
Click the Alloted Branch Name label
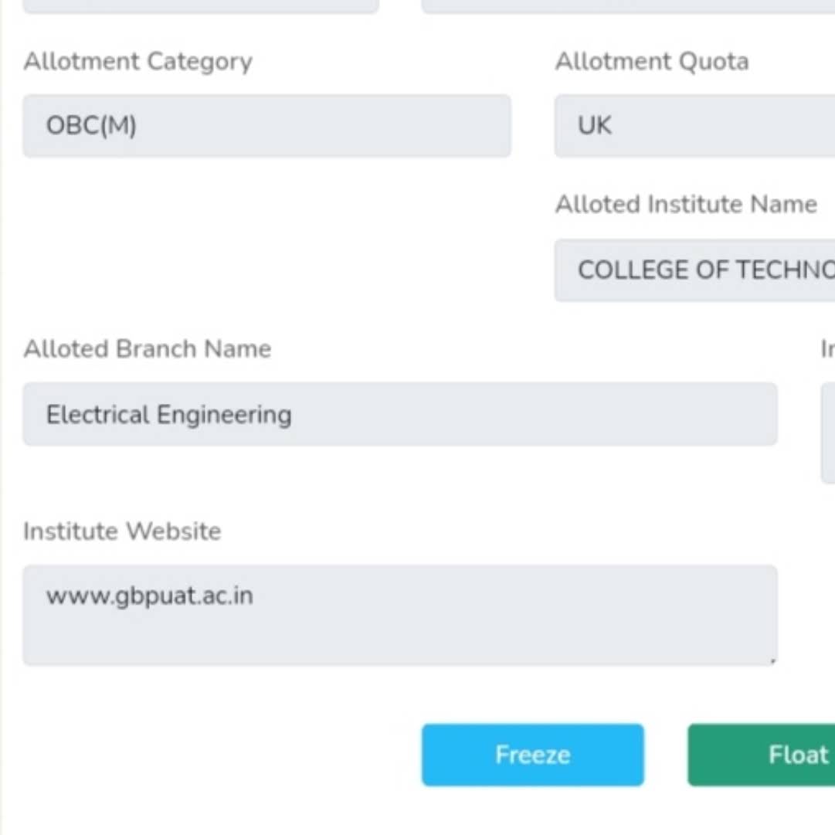click(147, 349)
